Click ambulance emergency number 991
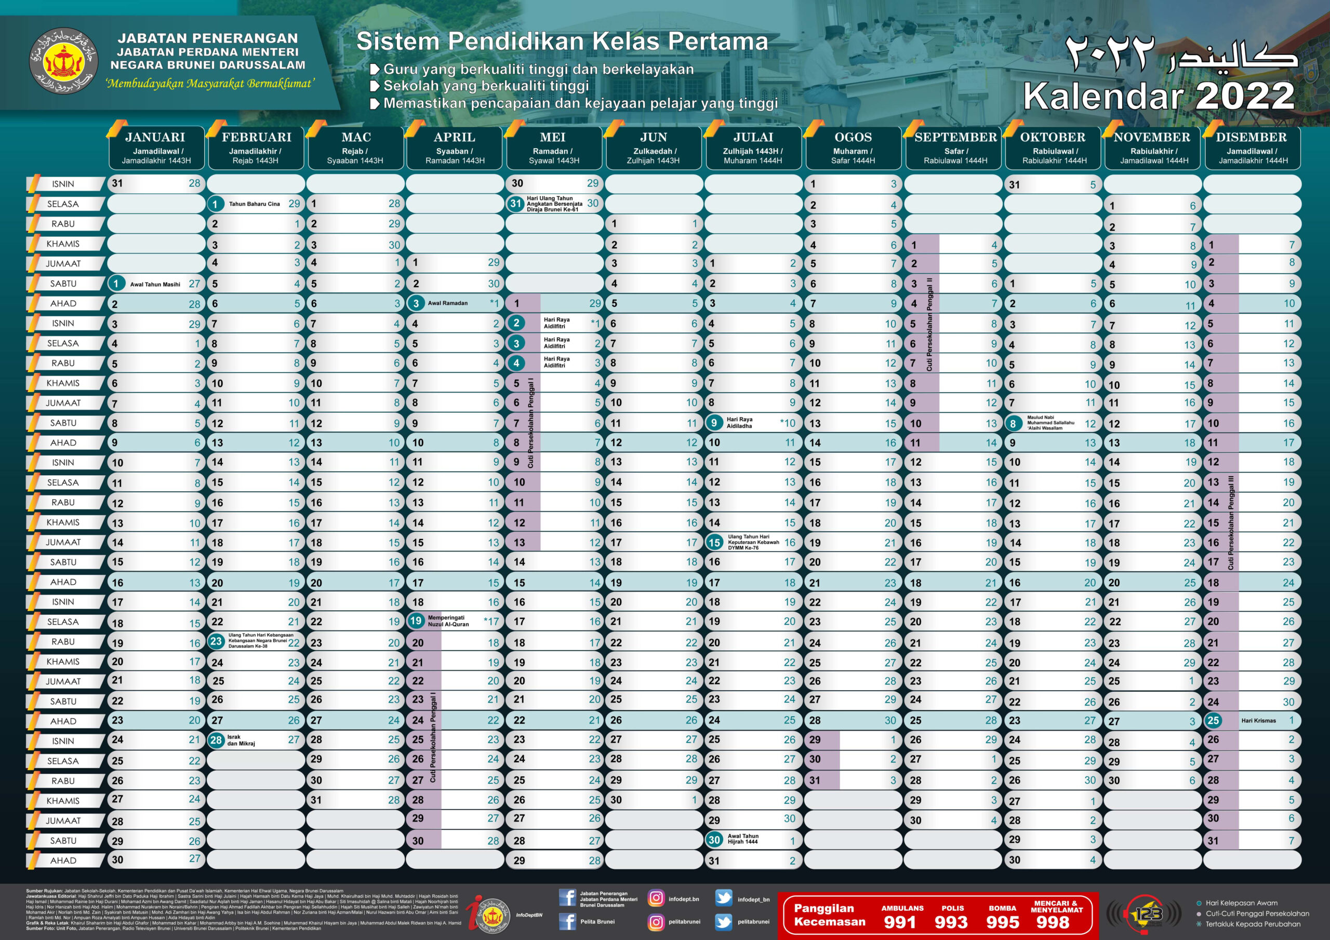1330x940 pixels. click(x=900, y=923)
